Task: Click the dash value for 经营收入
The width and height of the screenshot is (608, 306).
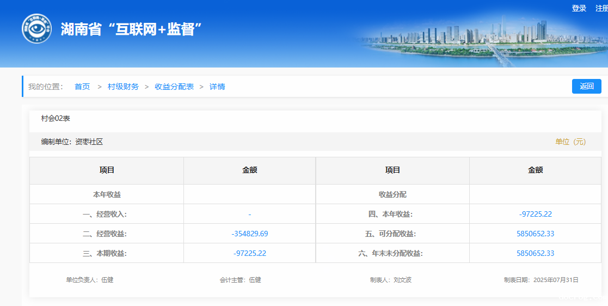Action: click(x=249, y=214)
